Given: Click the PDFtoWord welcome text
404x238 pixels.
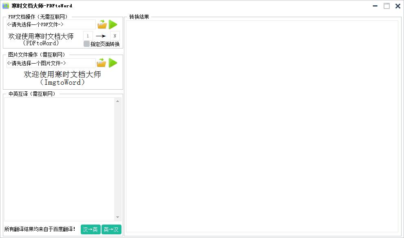Looking at the screenshot, I should pos(41,40).
